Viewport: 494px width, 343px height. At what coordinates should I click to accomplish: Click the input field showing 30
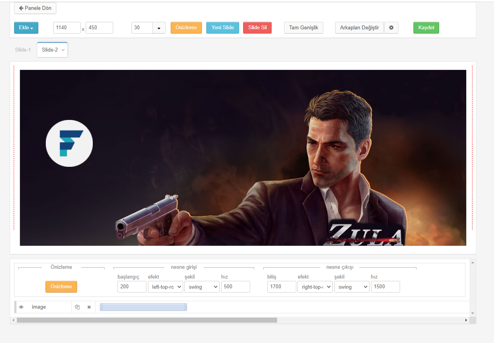point(142,28)
